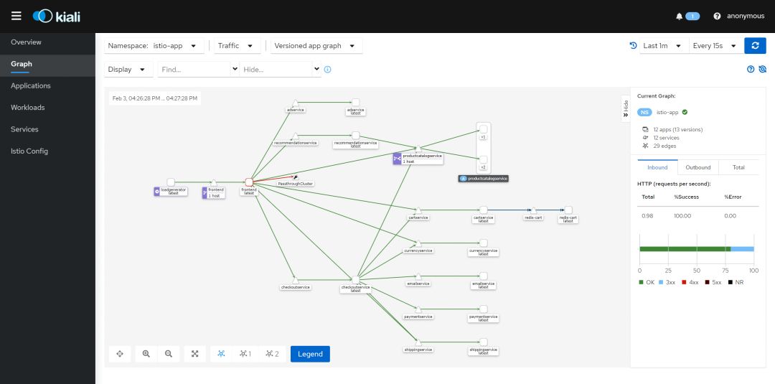Screen dimensions: 775x384
Task: Click the light-blue 3xx bar segment
Action: (743, 249)
